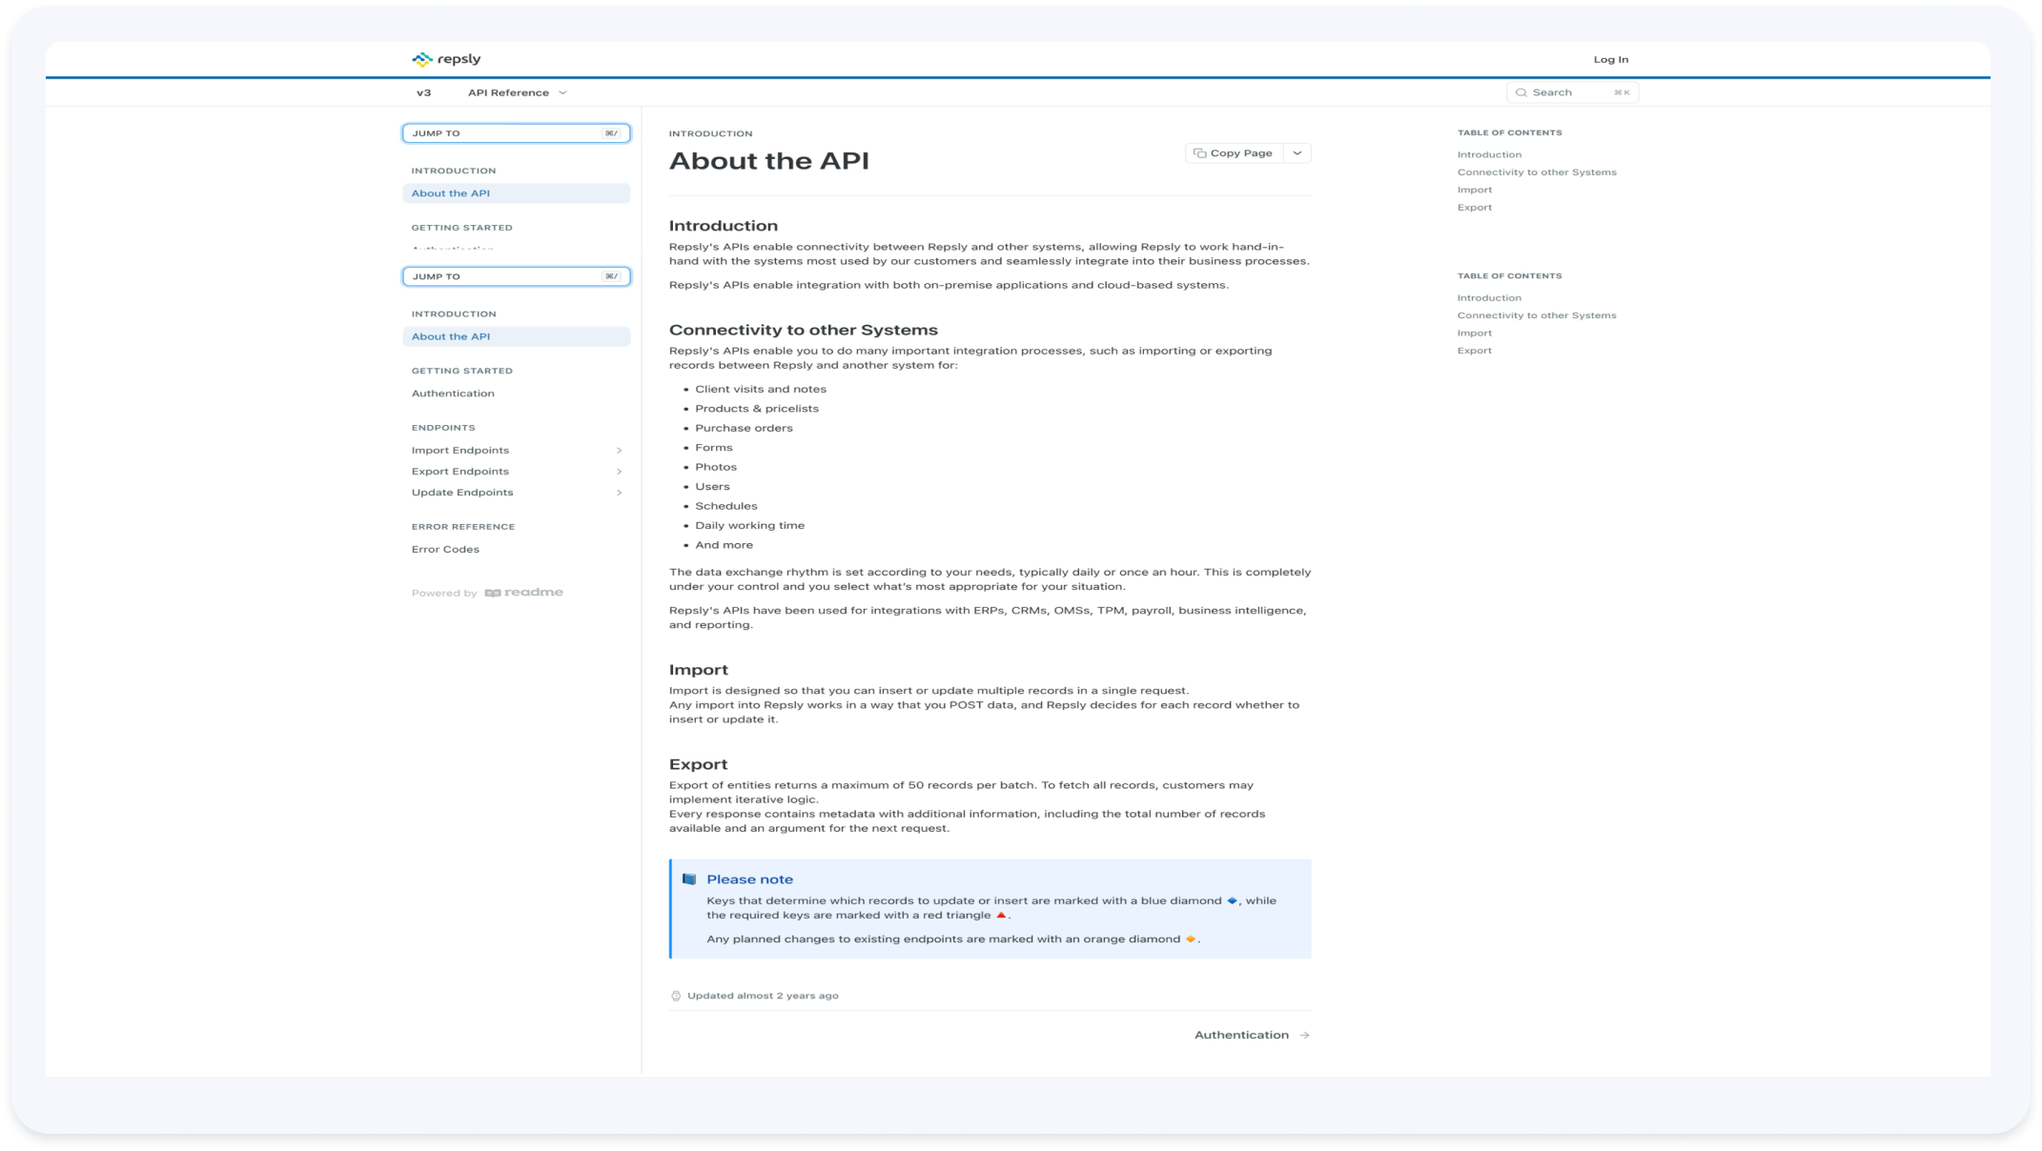Click the About the API page title
The height and width of the screenshot is (1151, 2042).
click(769, 161)
